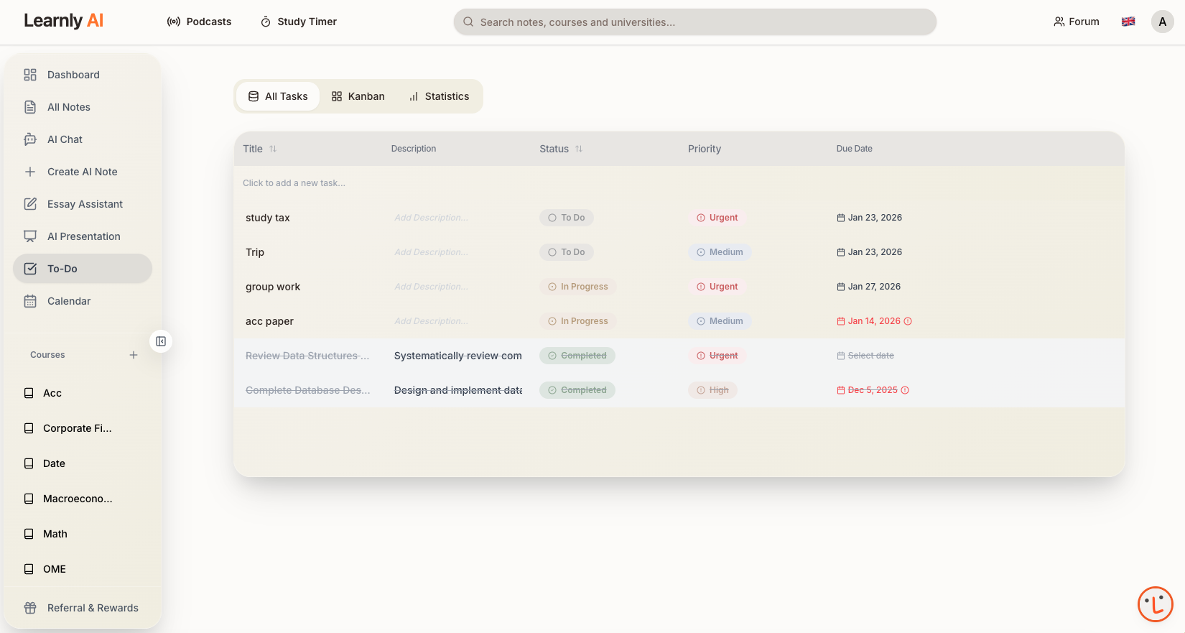This screenshot has height=633, width=1185.
Task: Click the Learnly AI logo
Action: point(64,21)
